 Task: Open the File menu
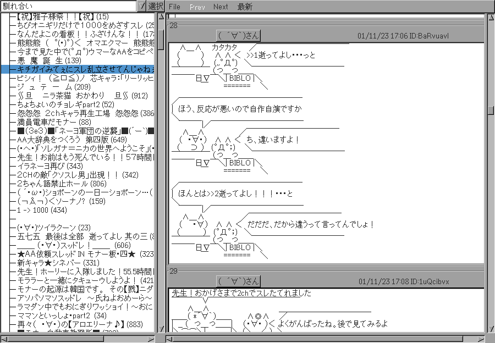pyautogui.click(x=174, y=7)
